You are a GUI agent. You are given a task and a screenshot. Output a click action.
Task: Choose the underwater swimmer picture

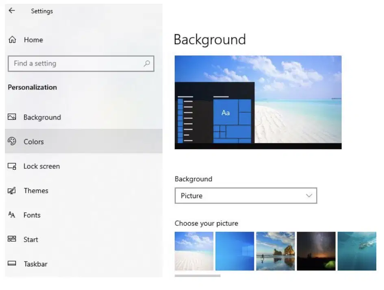[357, 251]
